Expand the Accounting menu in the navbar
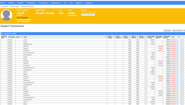 [x=44, y=3]
